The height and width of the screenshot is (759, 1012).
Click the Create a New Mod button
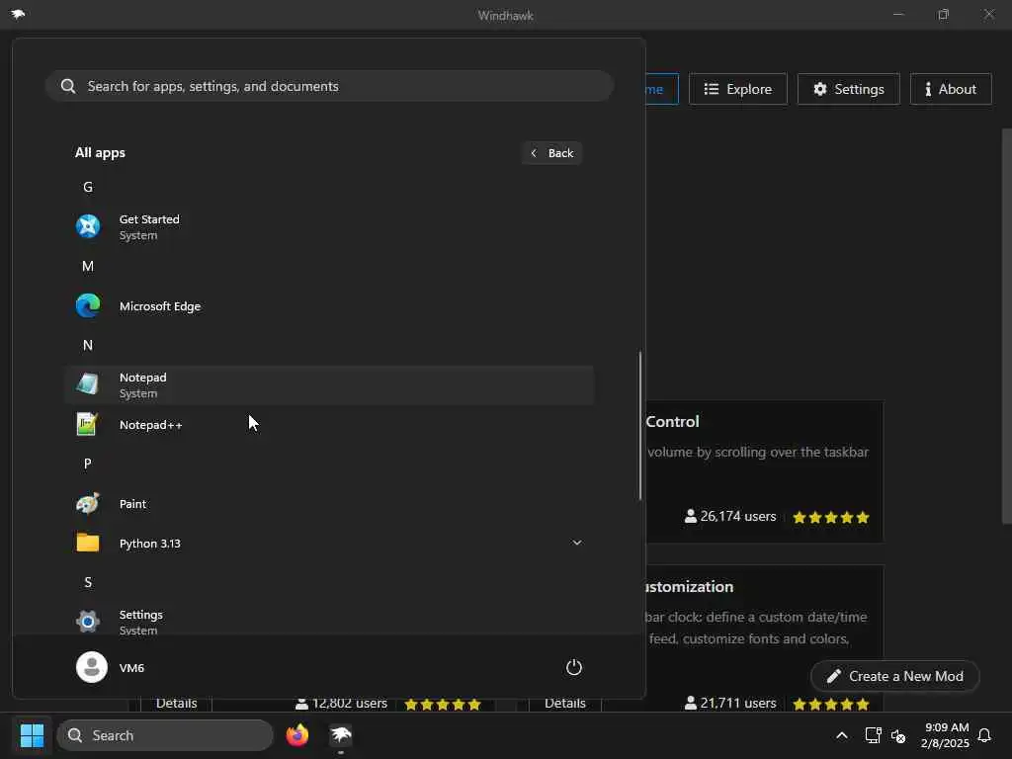pos(895,676)
